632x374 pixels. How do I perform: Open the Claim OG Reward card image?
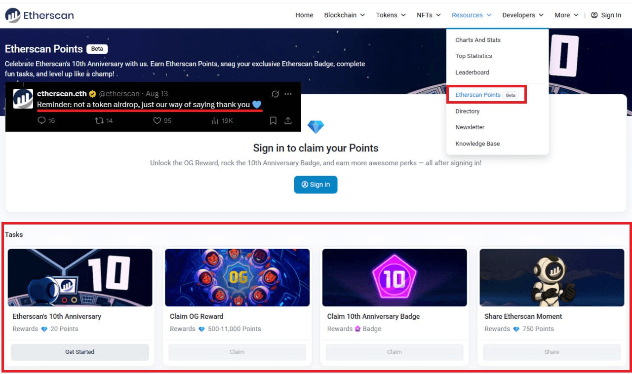pyautogui.click(x=237, y=277)
